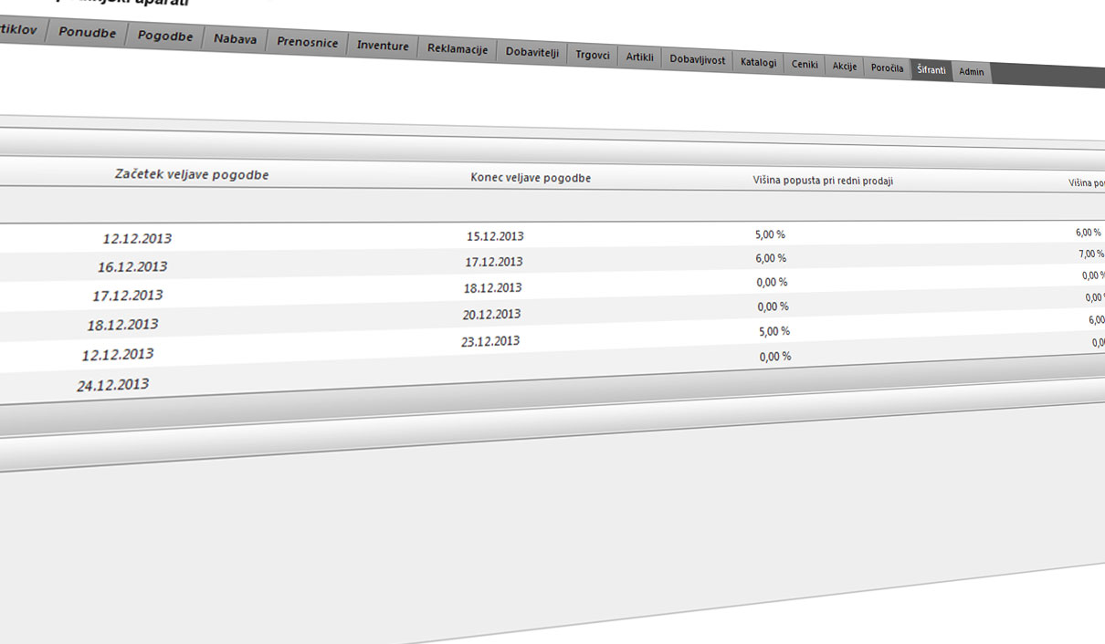This screenshot has width=1105, height=644.
Task: Select the Poročila tab
Action: [887, 68]
